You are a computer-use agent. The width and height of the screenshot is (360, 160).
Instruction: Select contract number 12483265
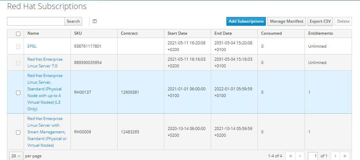[x=130, y=132]
